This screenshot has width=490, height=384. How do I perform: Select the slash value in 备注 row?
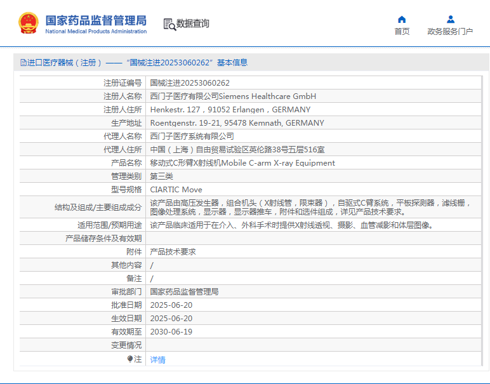152,279
